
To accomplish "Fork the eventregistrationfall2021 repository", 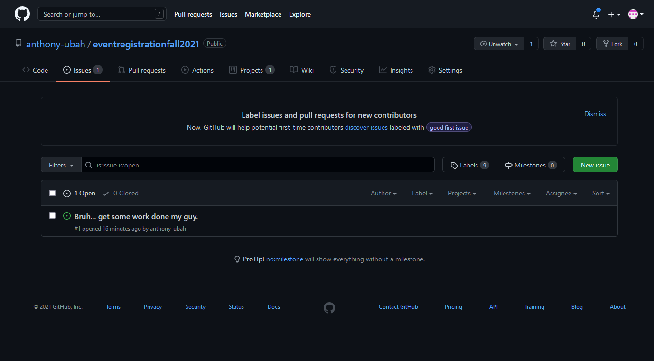I will tap(612, 44).
